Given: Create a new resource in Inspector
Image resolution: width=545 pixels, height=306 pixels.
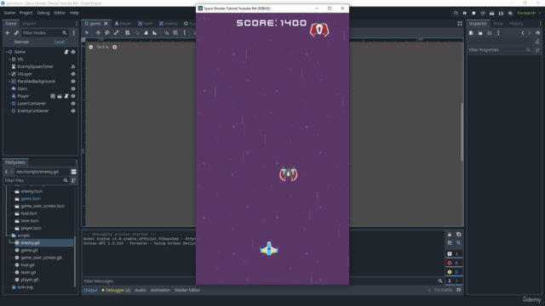Looking at the screenshot, I should (471, 33).
